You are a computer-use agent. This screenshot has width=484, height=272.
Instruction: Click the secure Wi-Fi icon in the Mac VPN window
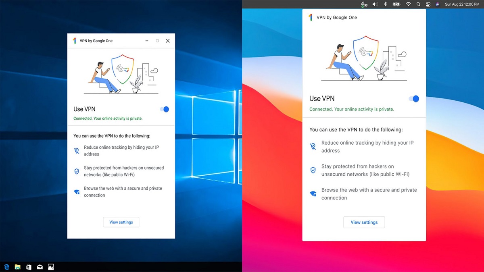click(313, 194)
